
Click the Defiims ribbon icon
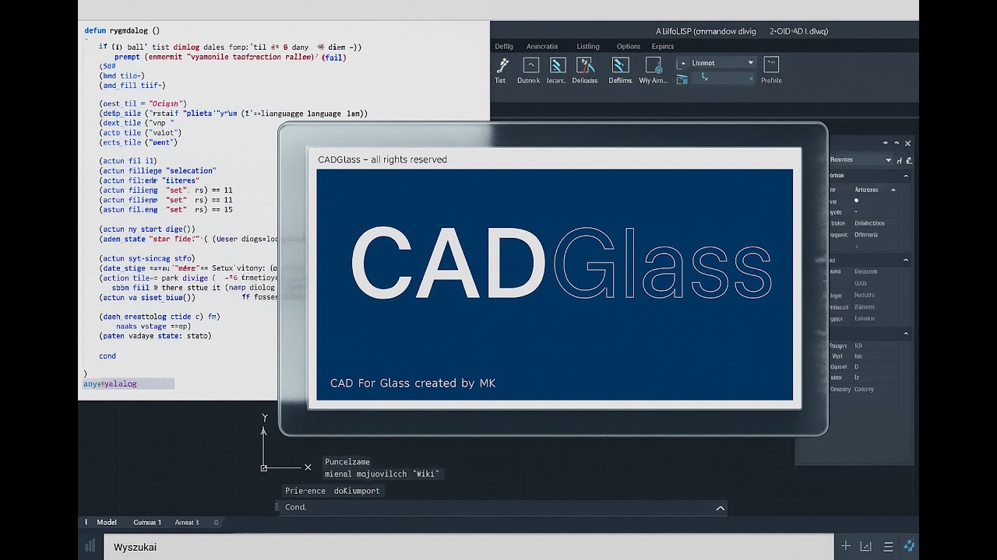(620, 65)
